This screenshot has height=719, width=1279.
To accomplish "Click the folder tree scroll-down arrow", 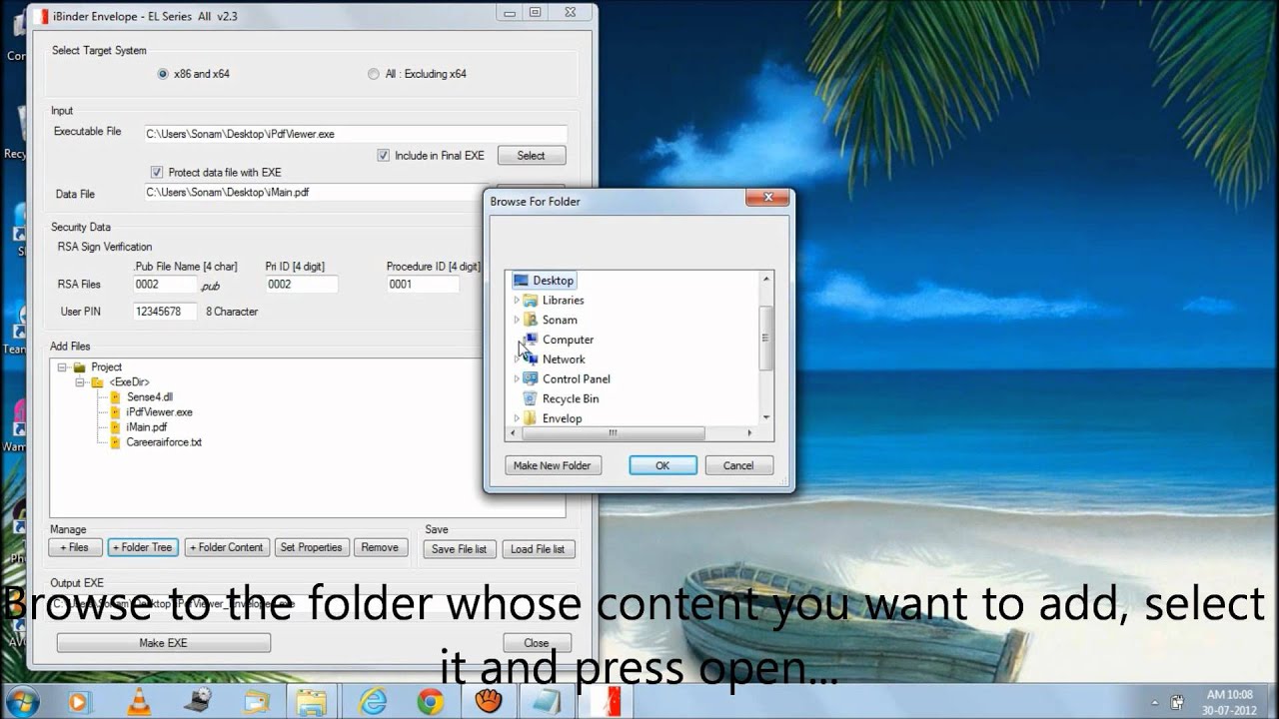I will coord(766,418).
